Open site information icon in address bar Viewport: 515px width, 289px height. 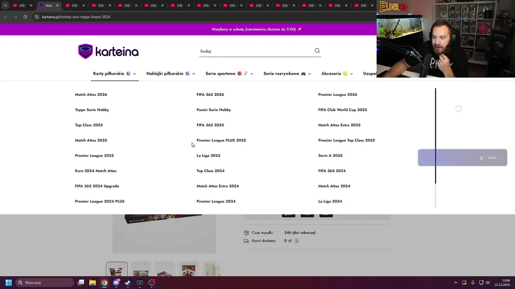click(37, 17)
